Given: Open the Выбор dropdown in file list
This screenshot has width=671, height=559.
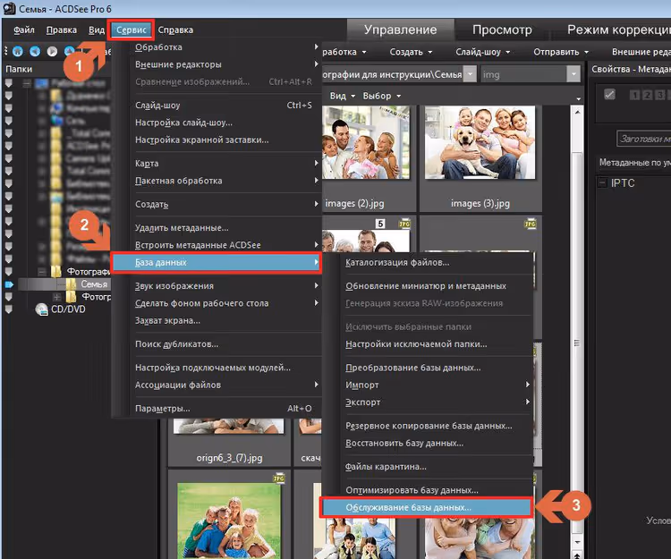Looking at the screenshot, I should 382,96.
